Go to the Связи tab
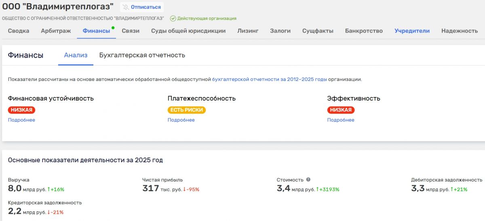The height and width of the screenshot is (221, 485). pyautogui.click(x=131, y=31)
